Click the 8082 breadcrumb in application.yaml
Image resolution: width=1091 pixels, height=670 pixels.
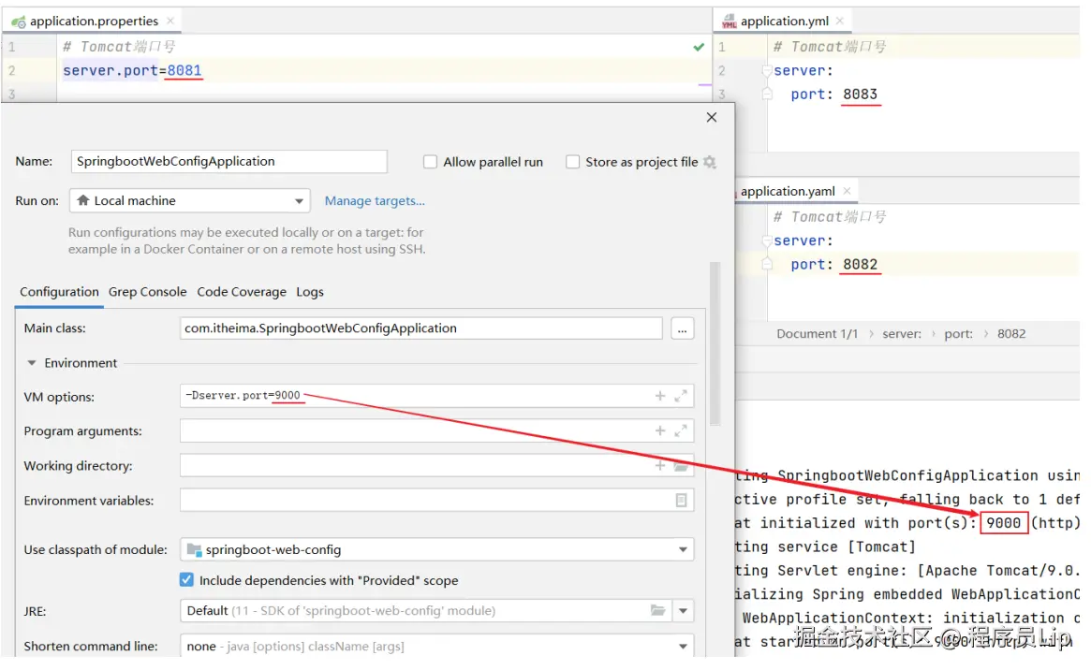[x=1011, y=334]
